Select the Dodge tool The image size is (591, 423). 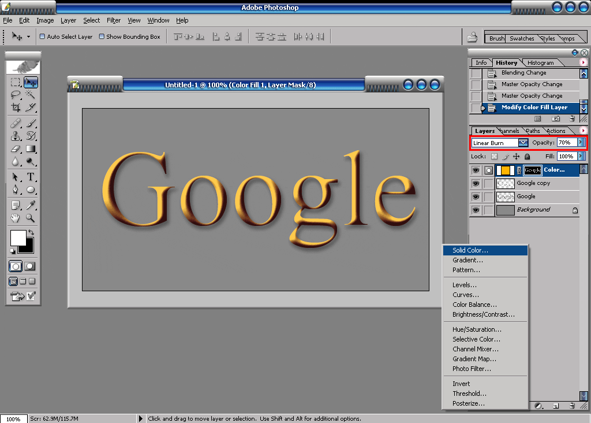click(31, 162)
